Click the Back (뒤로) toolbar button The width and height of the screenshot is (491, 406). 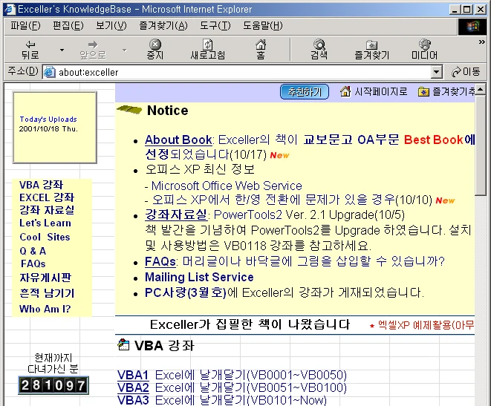[30, 50]
